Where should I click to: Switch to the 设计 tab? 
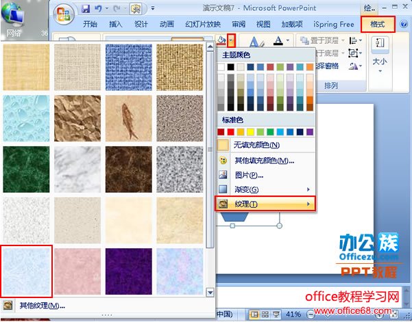(x=141, y=24)
